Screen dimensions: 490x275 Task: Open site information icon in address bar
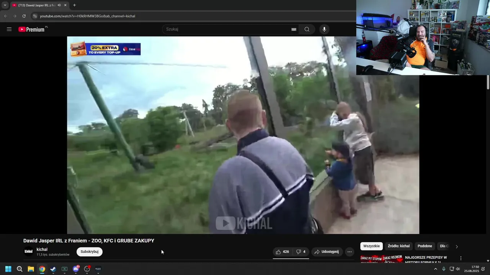click(35, 16)
